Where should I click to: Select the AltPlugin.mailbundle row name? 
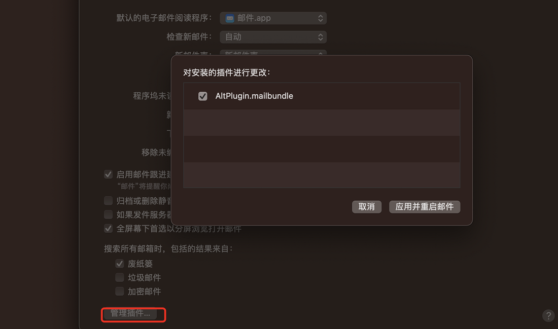pos(254,96)
